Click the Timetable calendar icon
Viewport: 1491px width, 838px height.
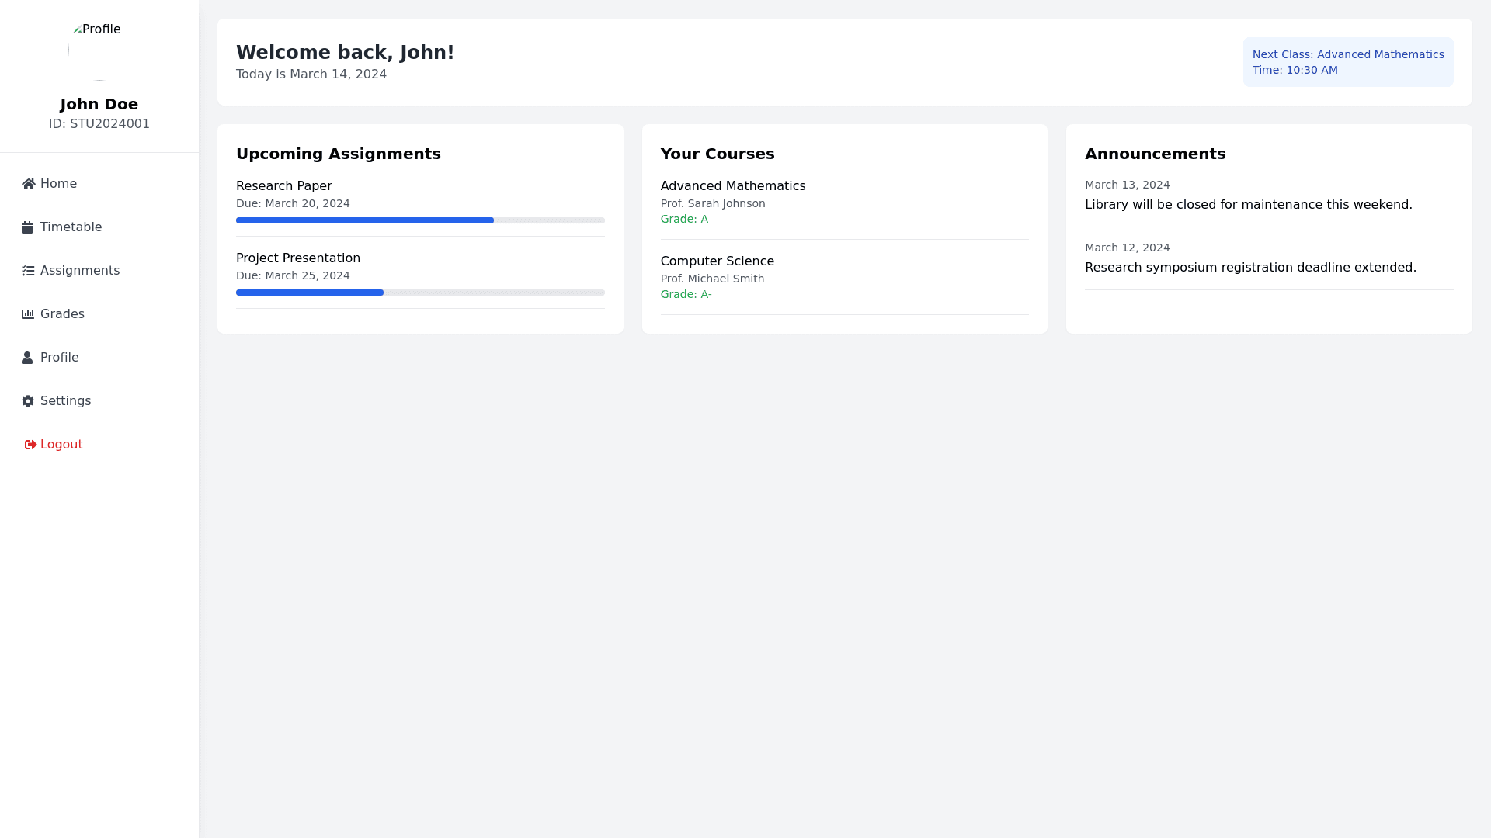27,227
